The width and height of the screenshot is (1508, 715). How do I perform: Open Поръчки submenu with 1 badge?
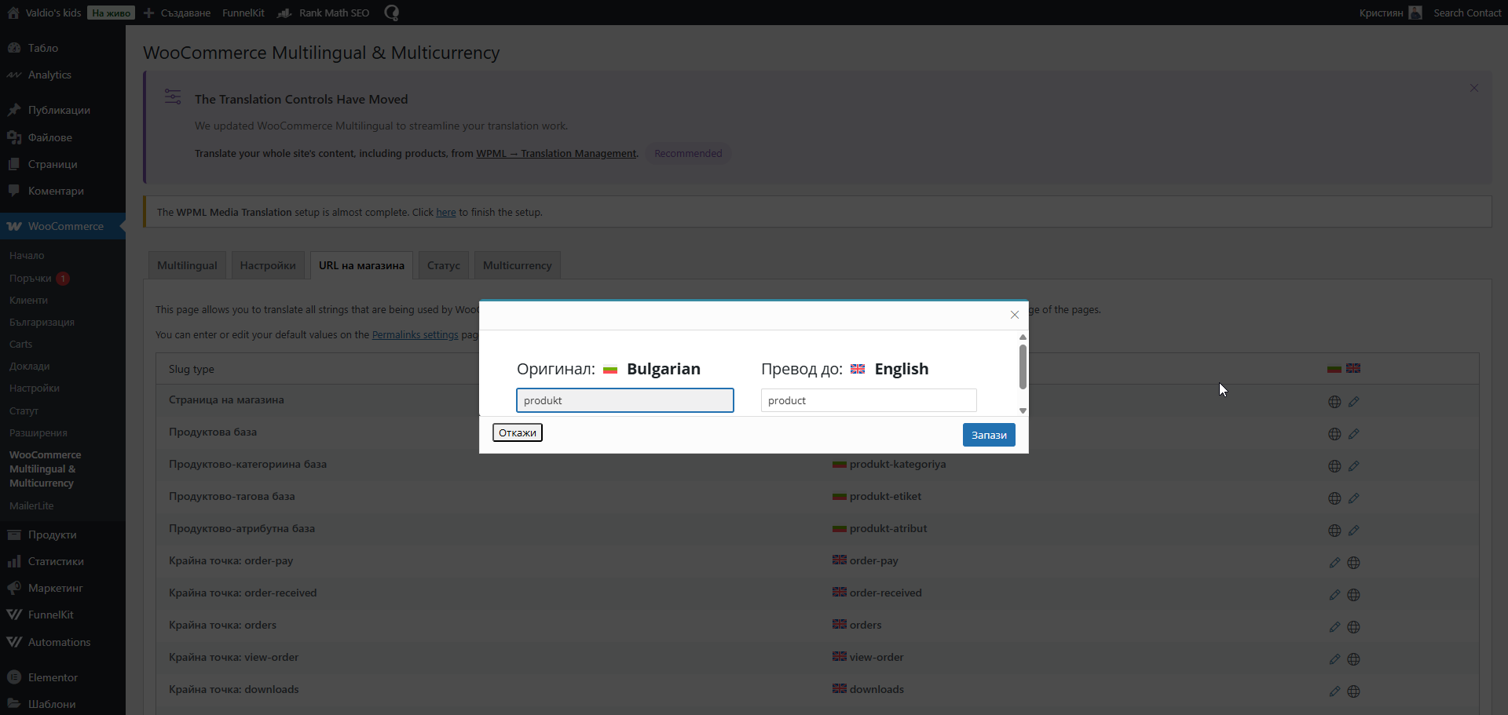point(39,278)
